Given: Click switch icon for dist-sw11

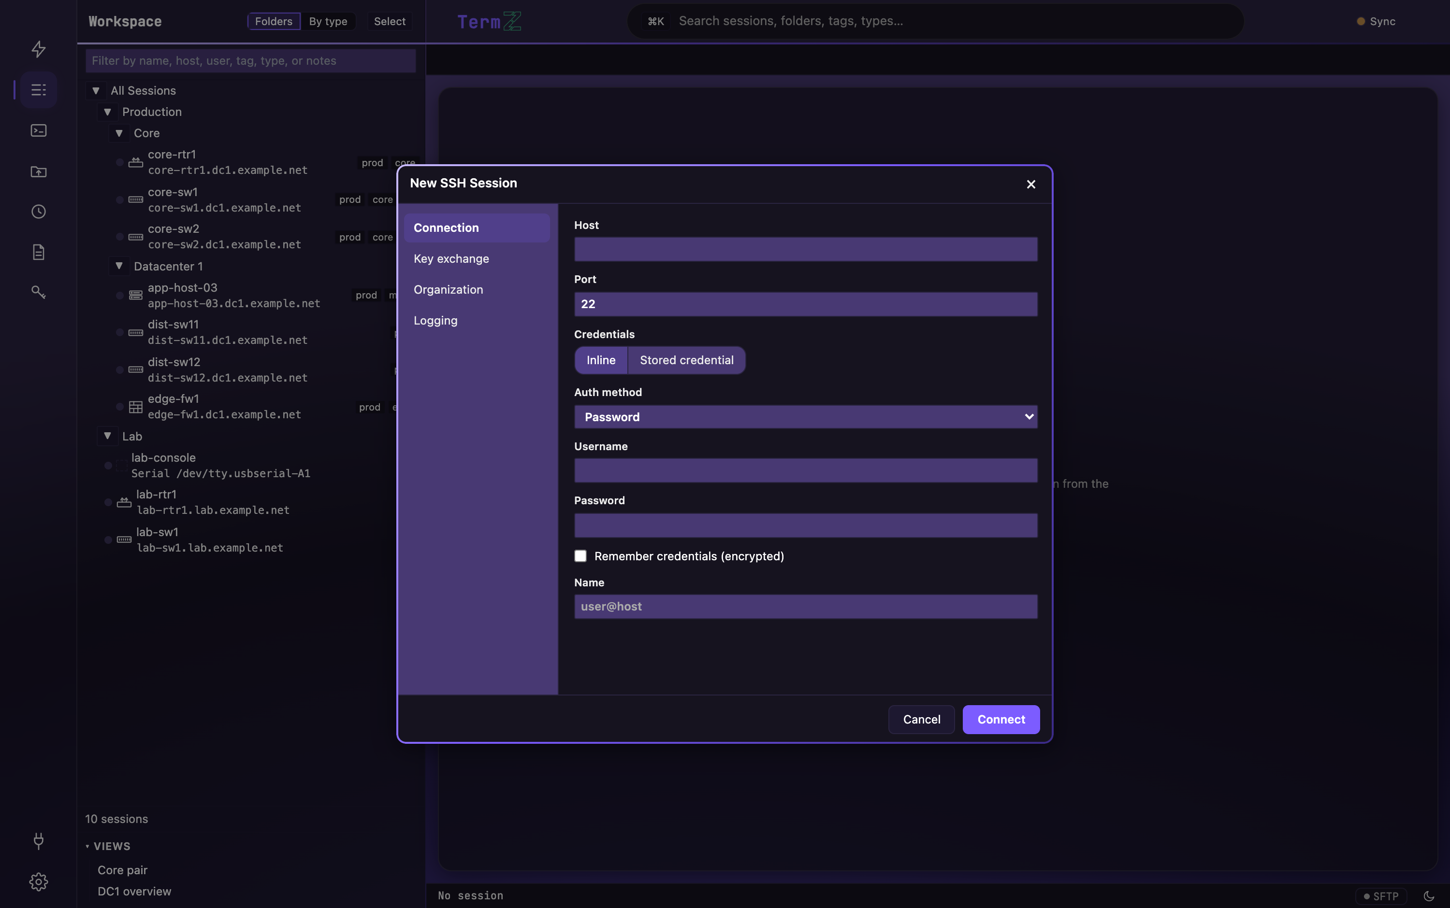Looking at the screenshot, I should pyautogui.click(x=136, y=332).
